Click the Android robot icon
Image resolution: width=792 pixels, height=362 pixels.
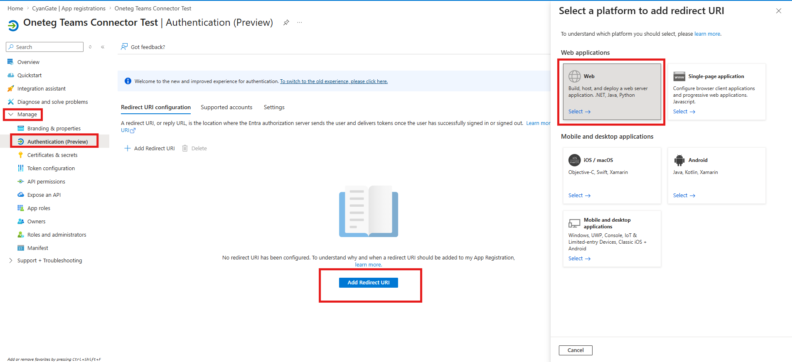[679, 160]
